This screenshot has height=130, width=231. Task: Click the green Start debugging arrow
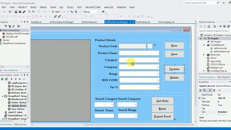(53, 12)
